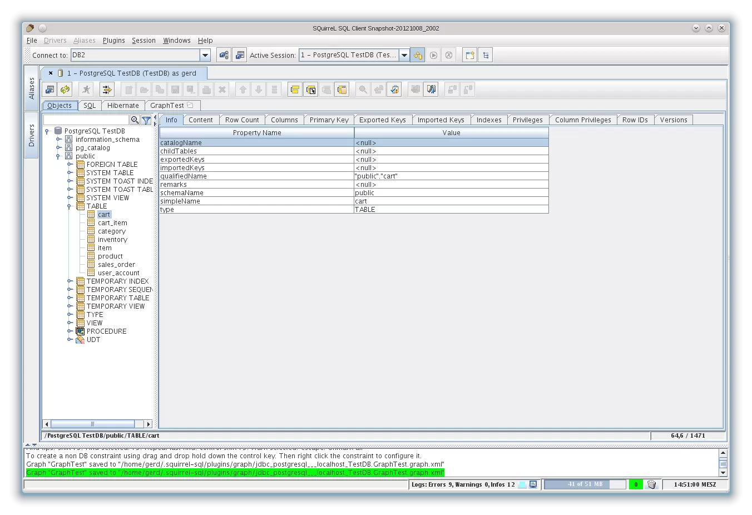Click the reconnect play button in the toolbar

pos(433,55)
